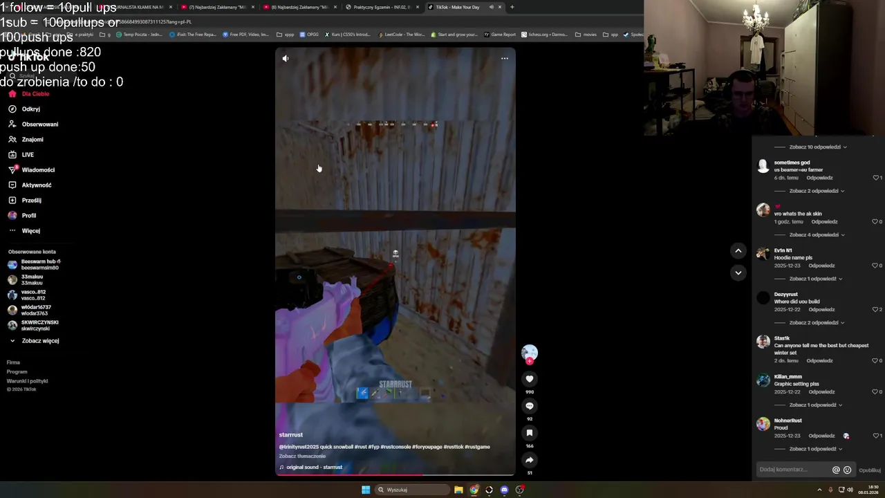The width and height of the screenshot is (885, 498).
Task: Go to next video arrow
Action: pos(738,273)
